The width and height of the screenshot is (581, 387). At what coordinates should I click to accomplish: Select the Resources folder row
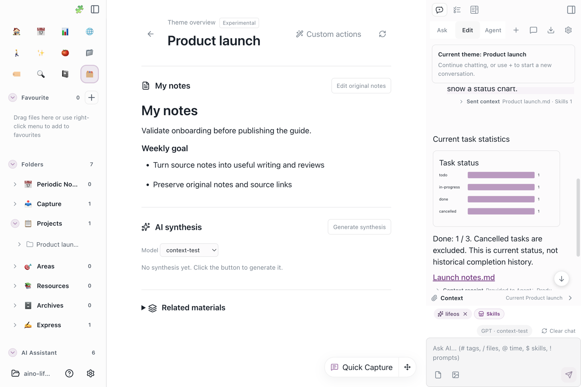pos(53,286)
